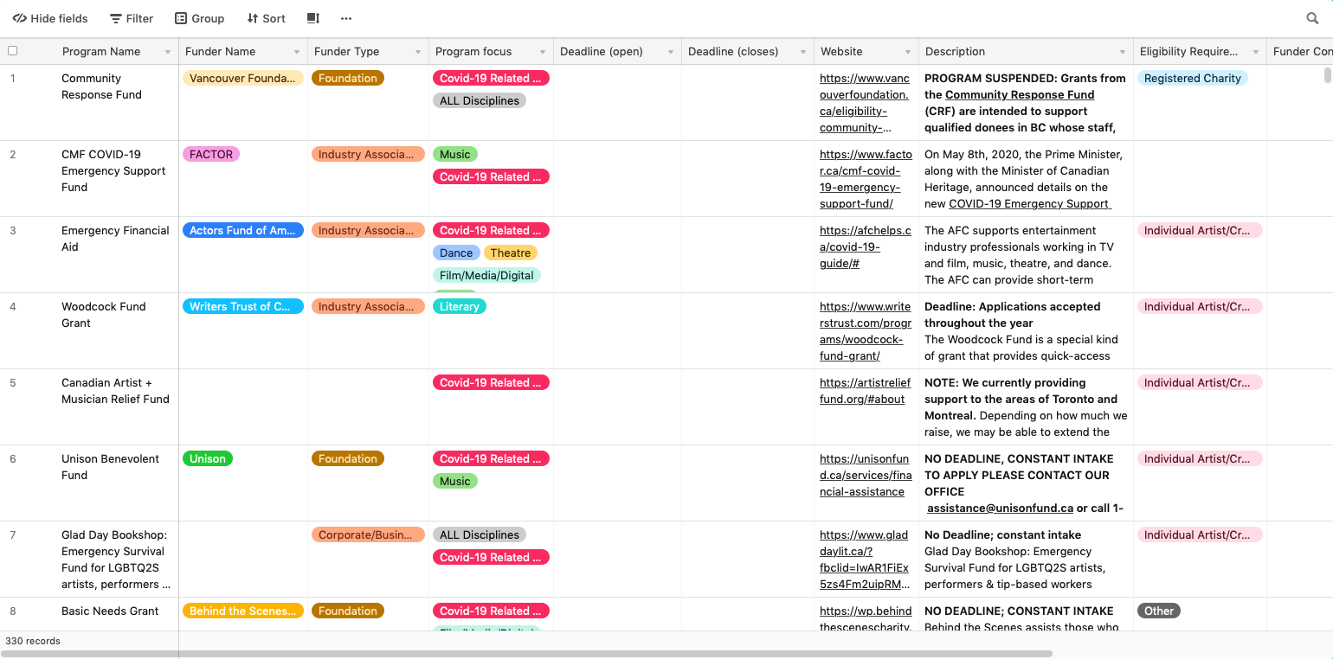The image size is (1333, 659).
Task: Click the Corporate/Business funder type tag
Action: coord(368,534)
